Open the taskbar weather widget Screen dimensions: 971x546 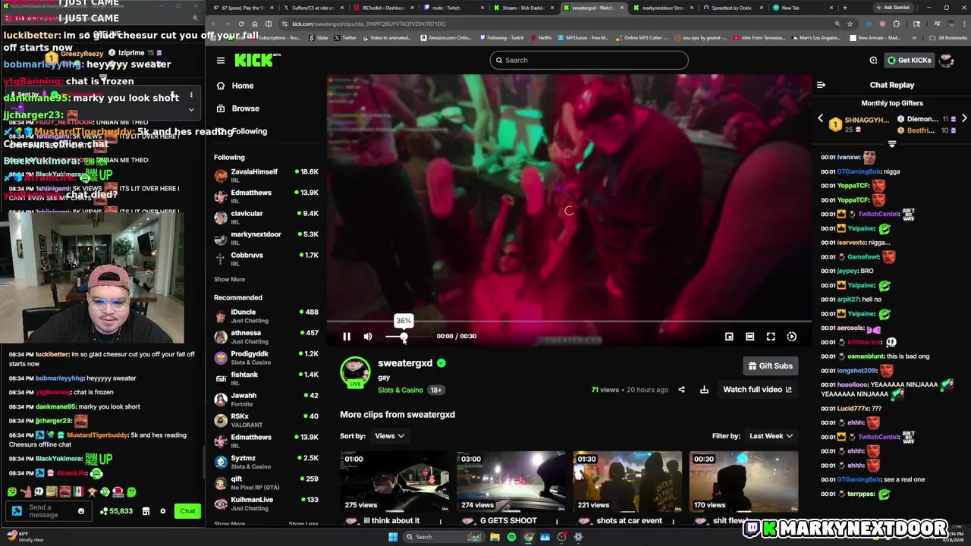[x=27, y=536]
